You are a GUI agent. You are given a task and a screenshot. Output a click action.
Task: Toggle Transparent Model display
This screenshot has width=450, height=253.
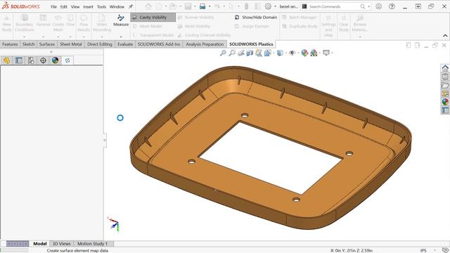click(153, 35)
